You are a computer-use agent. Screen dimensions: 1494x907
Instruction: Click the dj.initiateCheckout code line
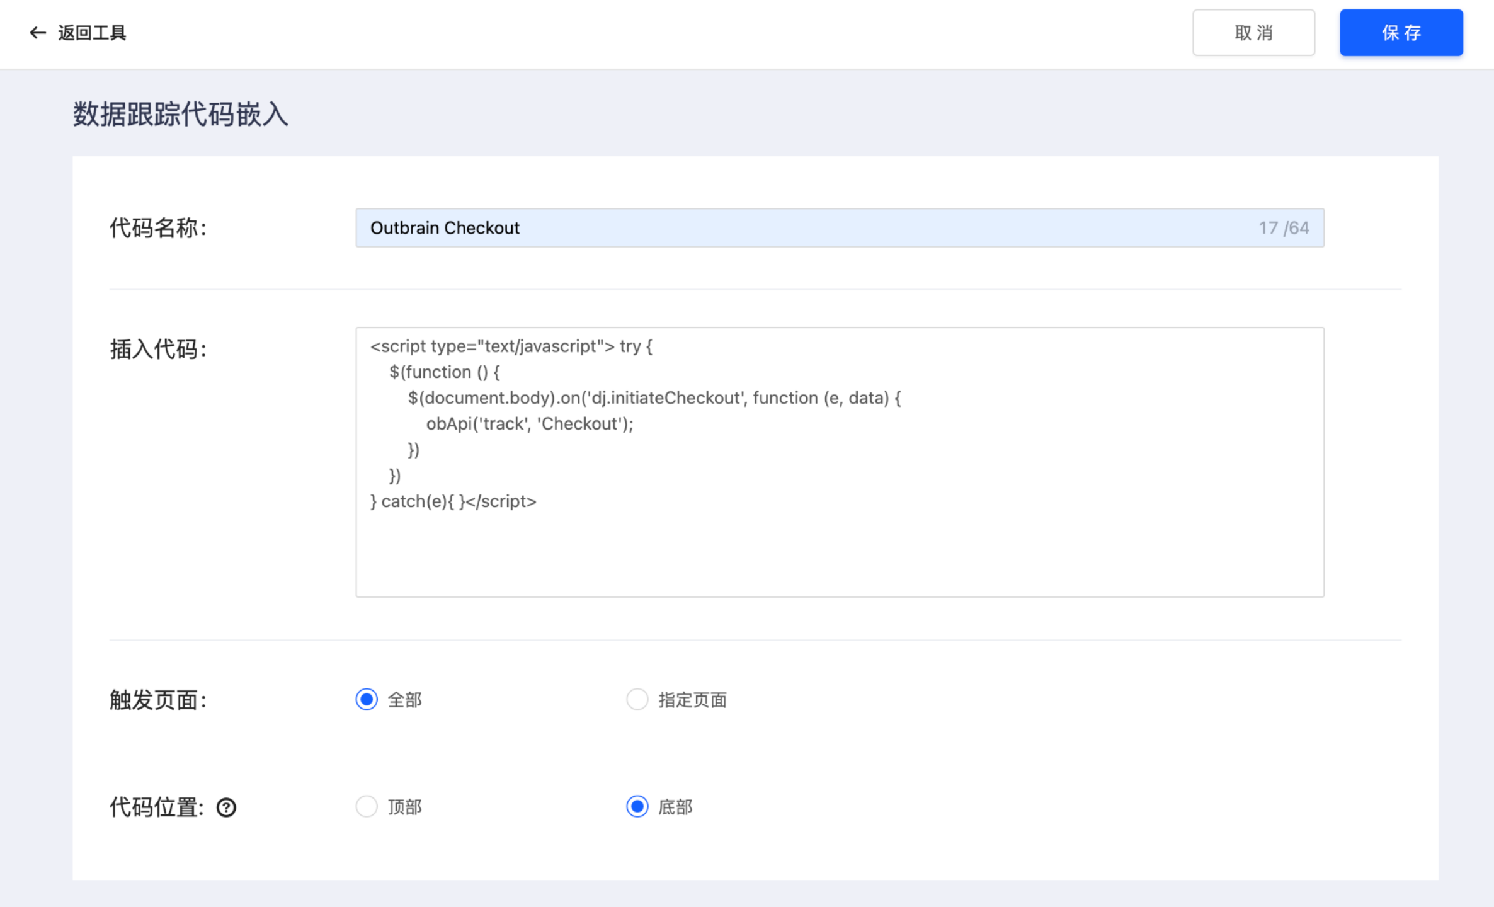(x=654, y=398)
